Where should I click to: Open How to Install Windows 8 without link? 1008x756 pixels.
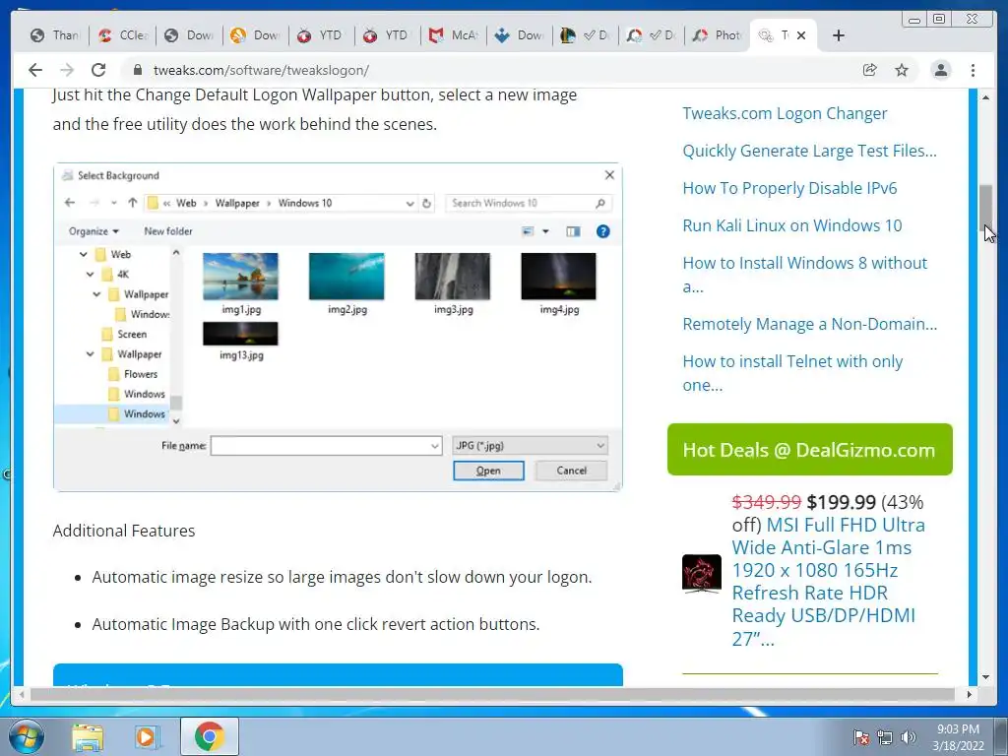pos(805,275)
